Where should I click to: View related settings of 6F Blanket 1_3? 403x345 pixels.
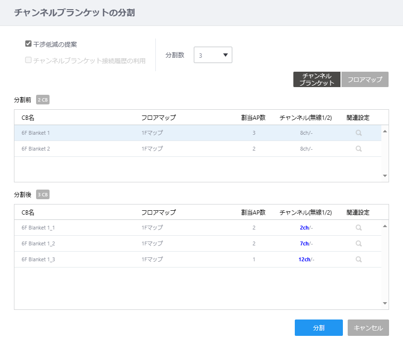[x=359, y=260]
